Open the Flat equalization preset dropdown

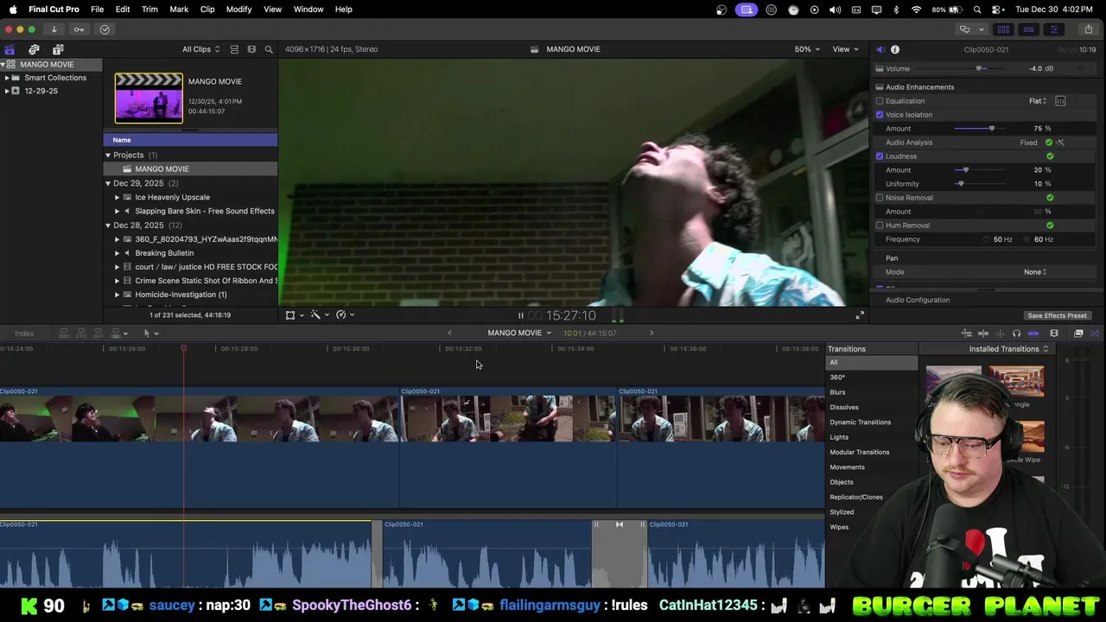pos(1038,101)
